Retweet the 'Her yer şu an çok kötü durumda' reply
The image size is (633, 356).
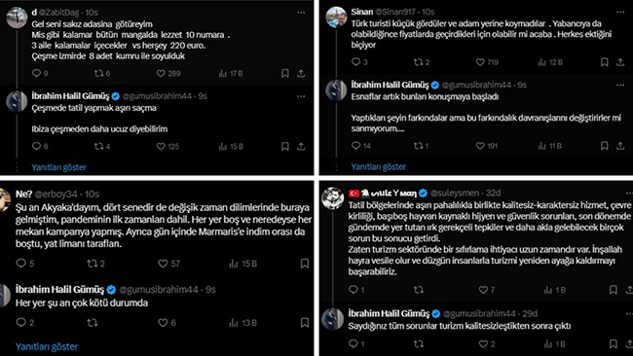click(x=93, y=323)
